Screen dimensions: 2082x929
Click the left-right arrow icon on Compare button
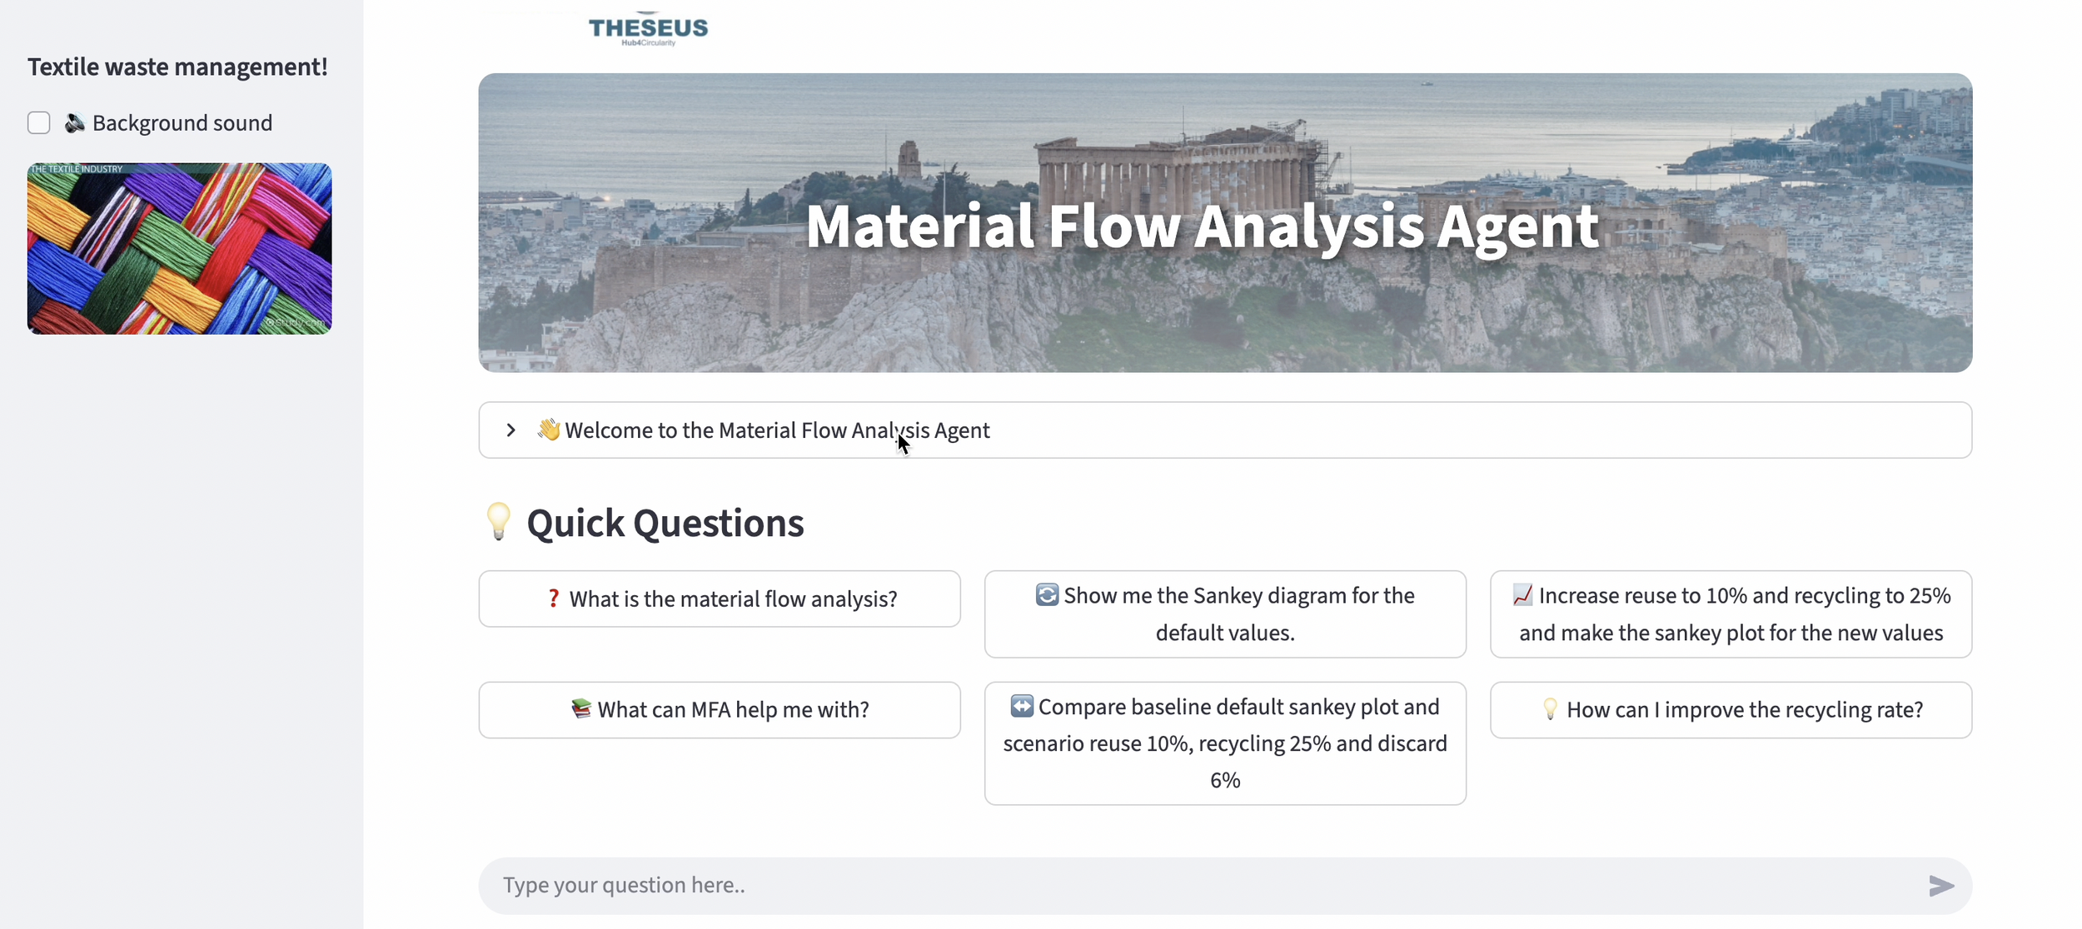pyautogui.click(x=1022, y=706)
